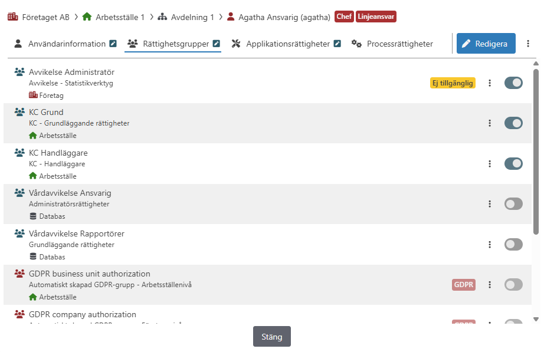544x352 pixels.
Task: Click the Företaget AB company icon
Action: click(13, 17)
